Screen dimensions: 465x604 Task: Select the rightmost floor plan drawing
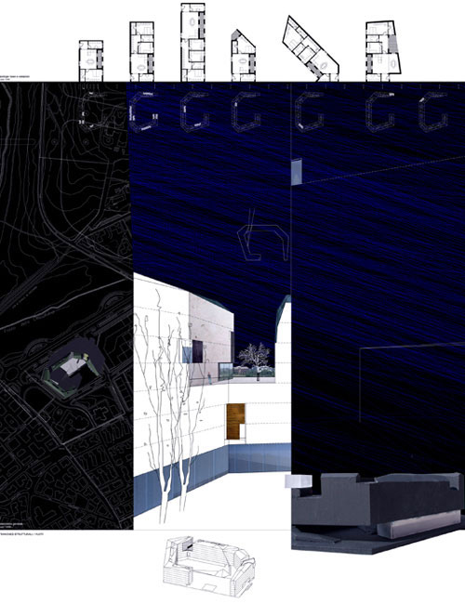click(383, 51)
